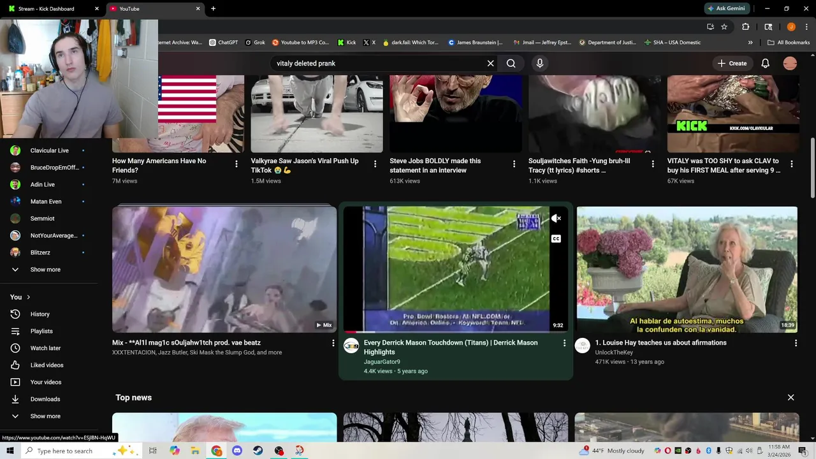This screenshot has height=459, width=816.
Task: Dismiss the Top news section
Action: (790, 397)
